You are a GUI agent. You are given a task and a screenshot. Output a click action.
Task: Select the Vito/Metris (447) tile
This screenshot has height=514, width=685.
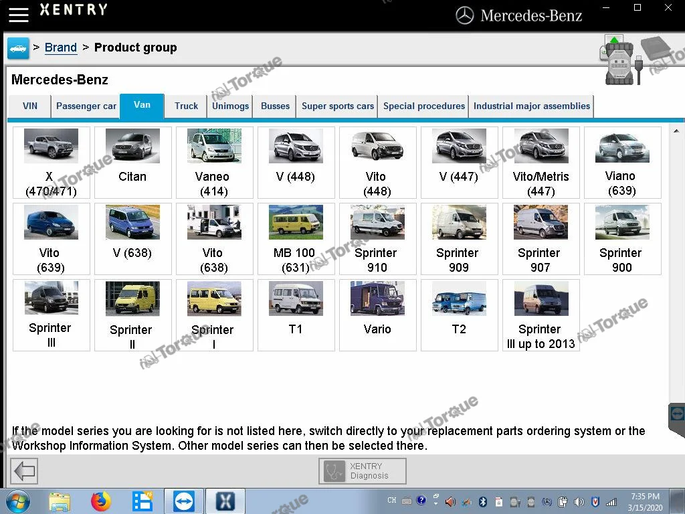coord(541,163)
